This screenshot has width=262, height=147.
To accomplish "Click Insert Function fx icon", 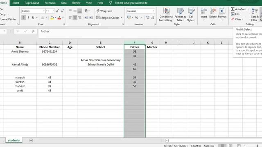I will coord(33,31).
